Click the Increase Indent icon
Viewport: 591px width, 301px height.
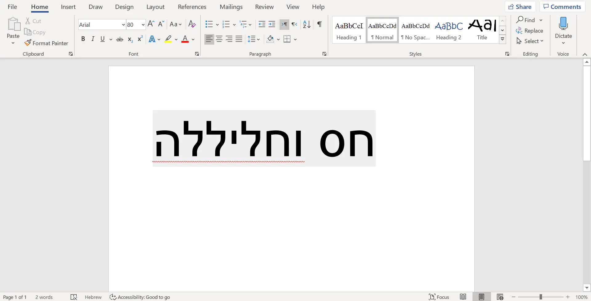pyautogui.click(x=272, y=24)
